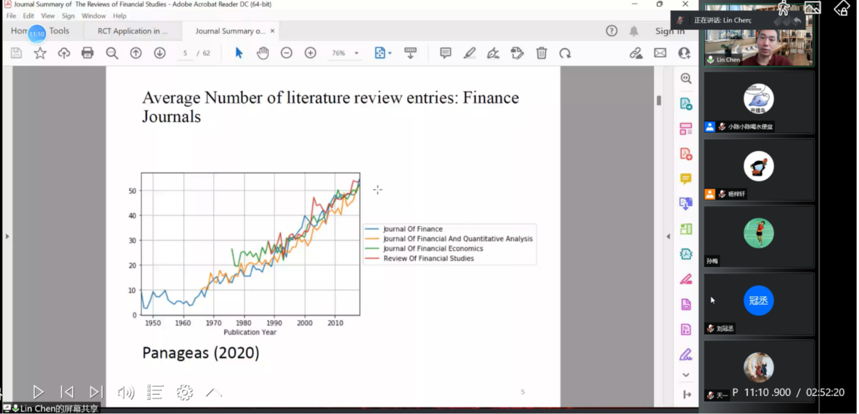
Task: Switch to the RCT Application tab
Action: (133, 31)
